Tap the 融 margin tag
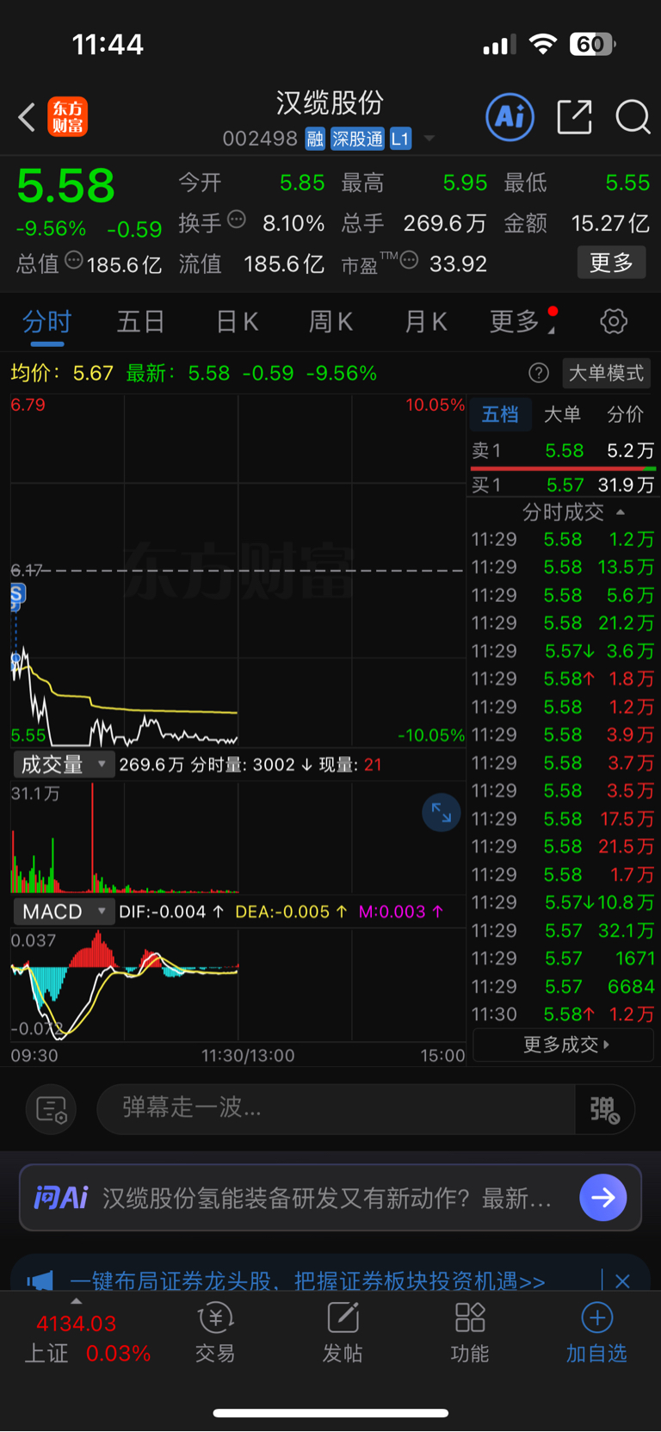The height and width of the screenshot is (1432, 661). point(315,139)
